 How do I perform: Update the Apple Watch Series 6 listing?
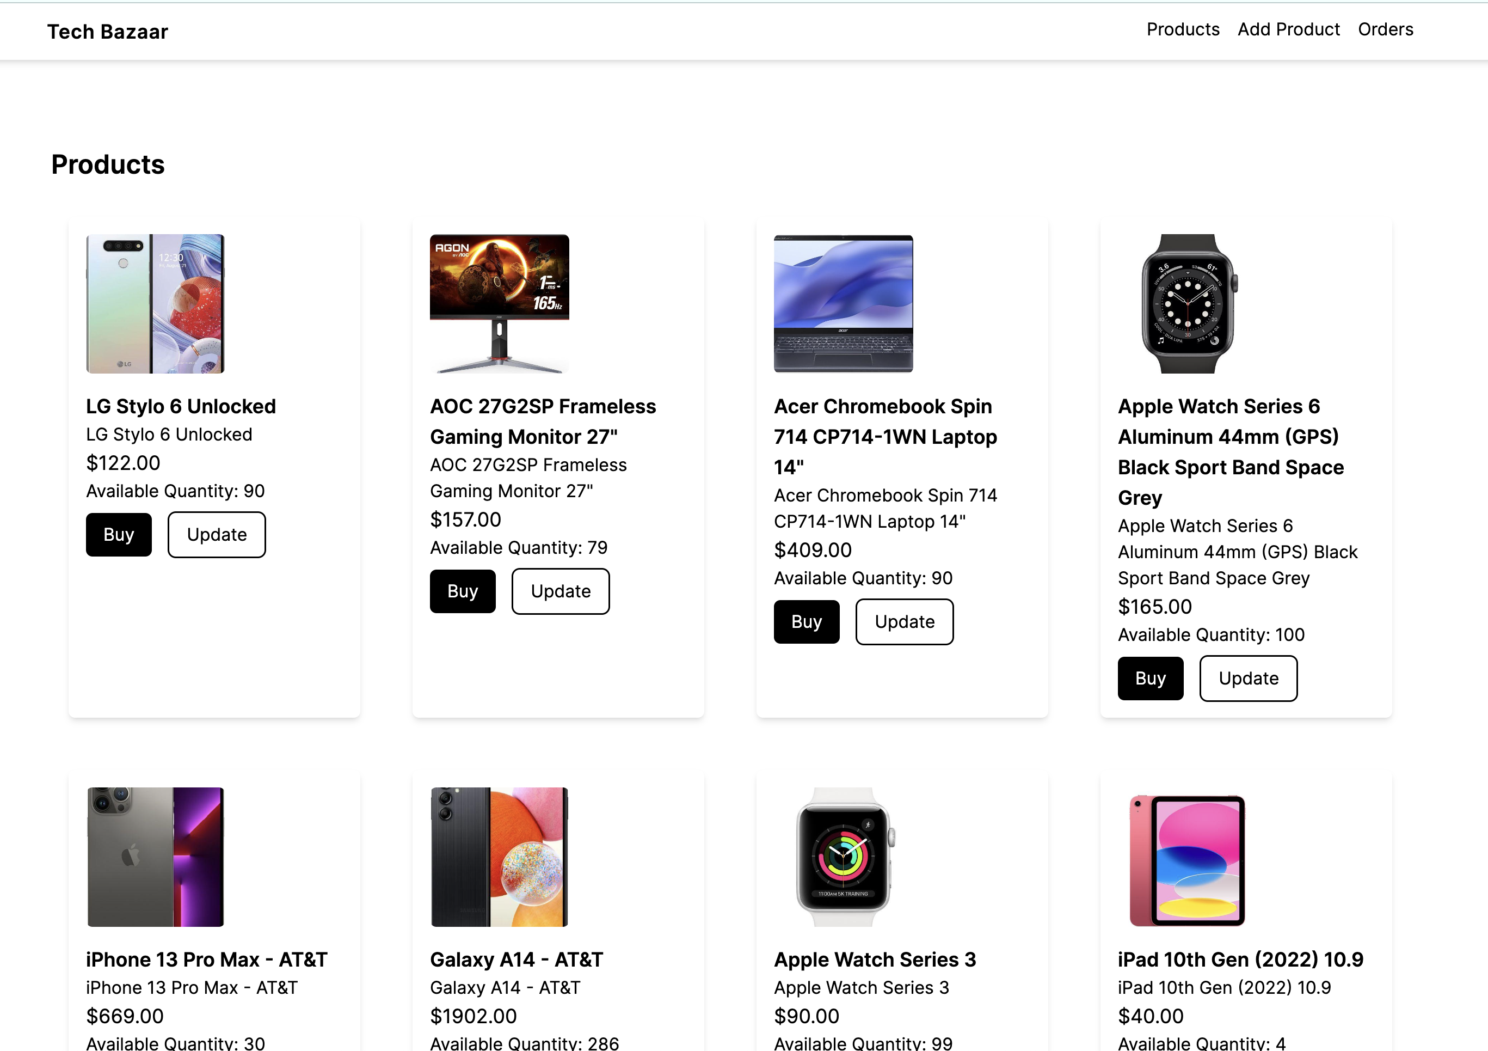point(1248,678)
